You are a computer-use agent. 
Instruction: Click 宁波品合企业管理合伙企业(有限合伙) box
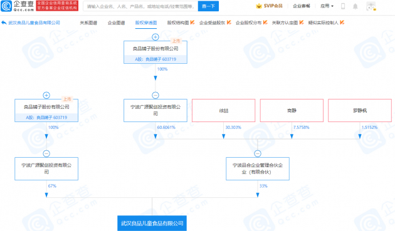coord(258,168)
